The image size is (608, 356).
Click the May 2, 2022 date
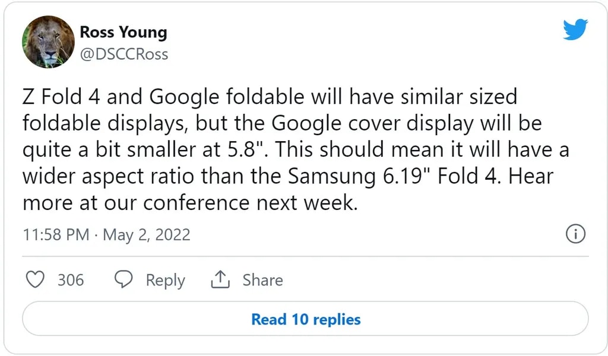147,234
